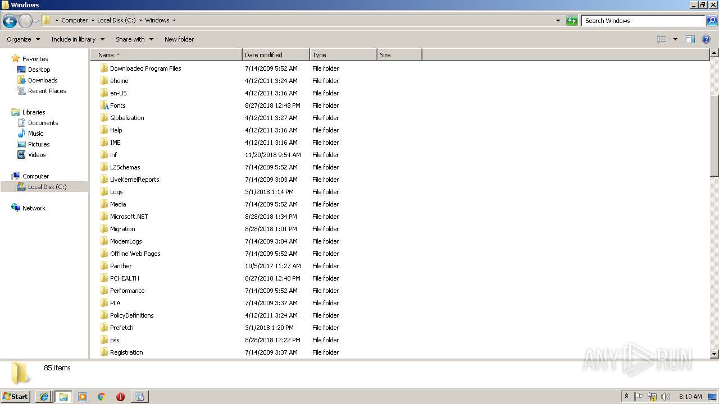Expand the Windows breadcrumb arrow
This screenshot has height=404, width=719.
point(174,20)
